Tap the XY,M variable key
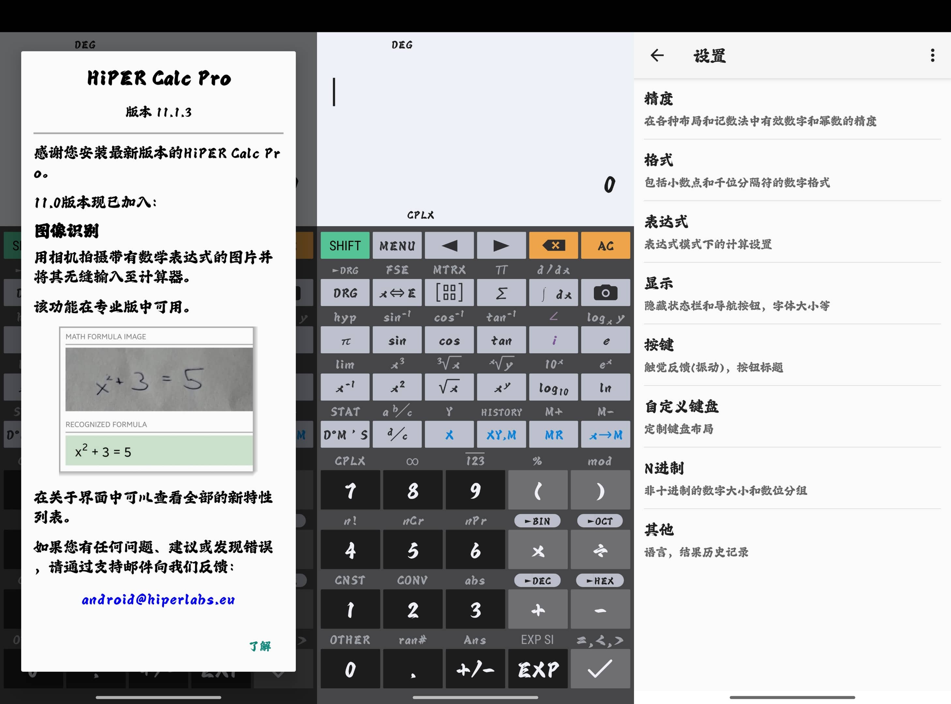Screen dimensions: 951x704 click(x=501, y=435)
